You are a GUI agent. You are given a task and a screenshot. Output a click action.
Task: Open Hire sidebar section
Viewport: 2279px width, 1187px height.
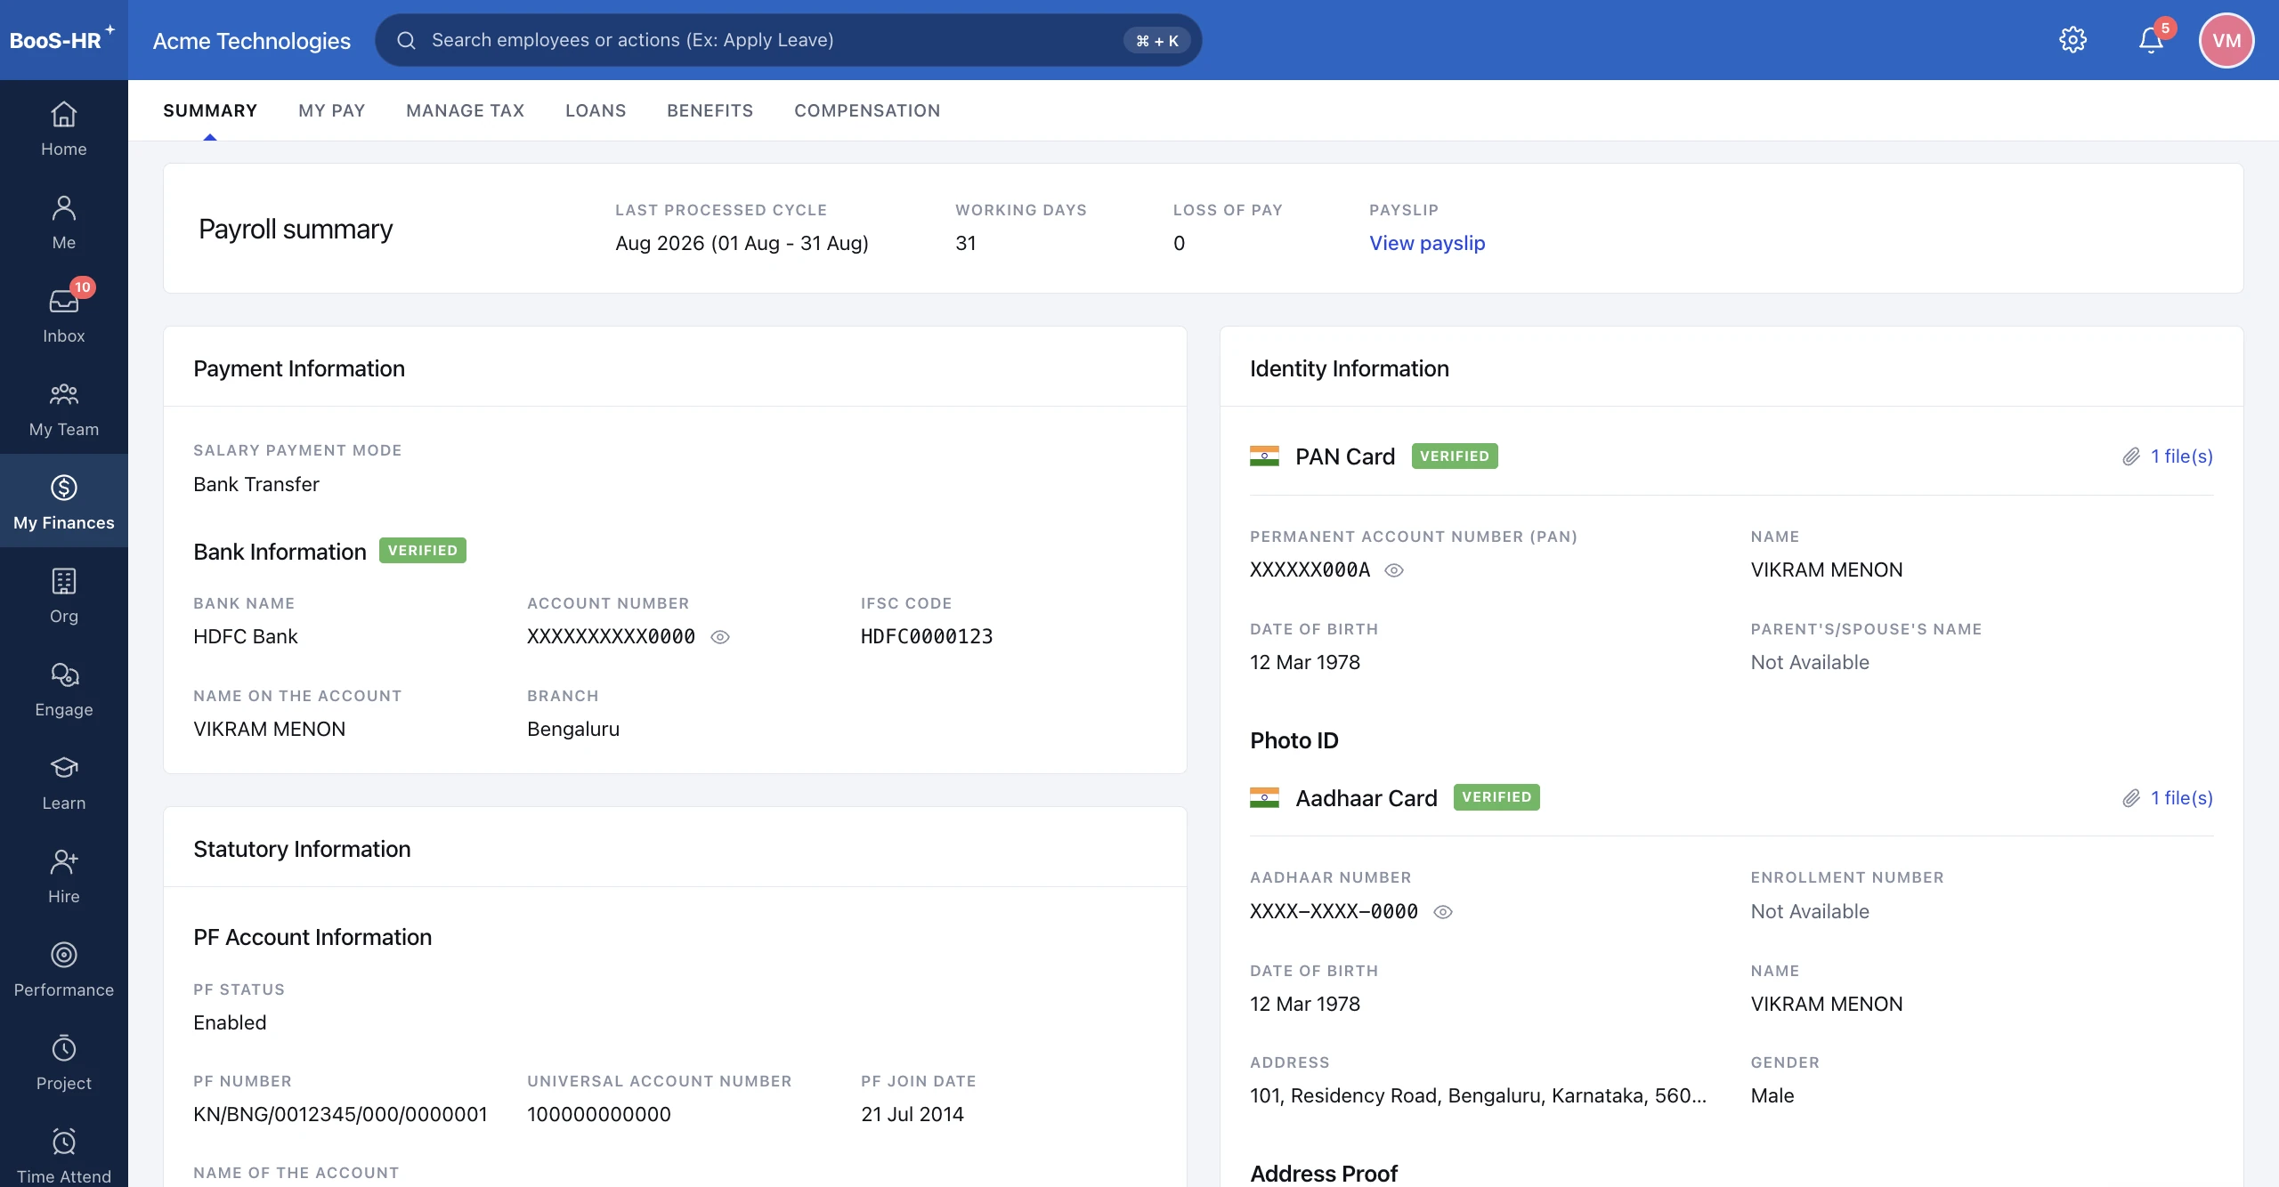tap(64, 876)
